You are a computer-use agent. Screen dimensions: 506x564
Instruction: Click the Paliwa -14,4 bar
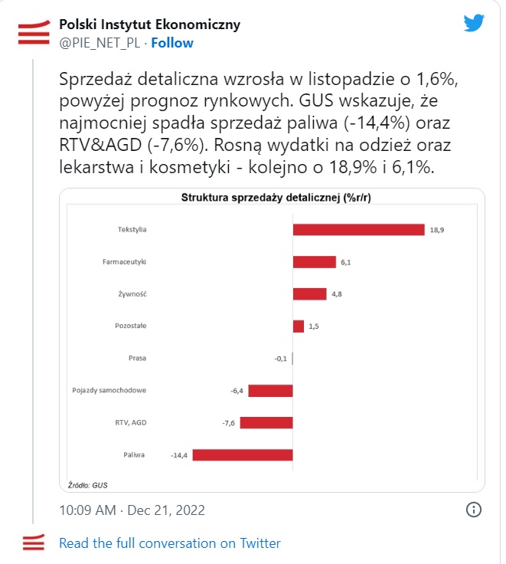(x=243, y=455)
